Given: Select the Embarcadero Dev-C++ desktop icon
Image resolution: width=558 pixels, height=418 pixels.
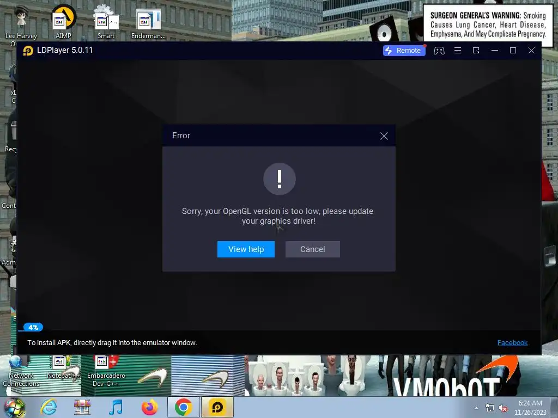Looking at the screenshot, I should [106, 372].
